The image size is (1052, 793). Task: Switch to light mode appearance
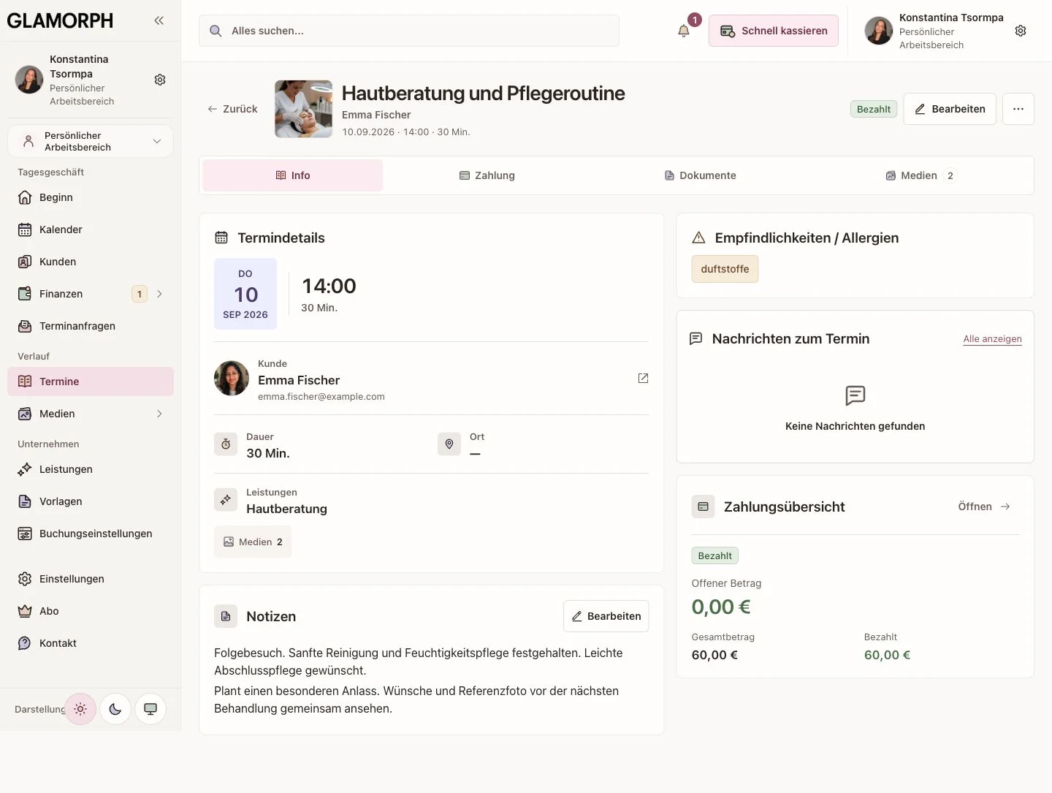point(80,709)
